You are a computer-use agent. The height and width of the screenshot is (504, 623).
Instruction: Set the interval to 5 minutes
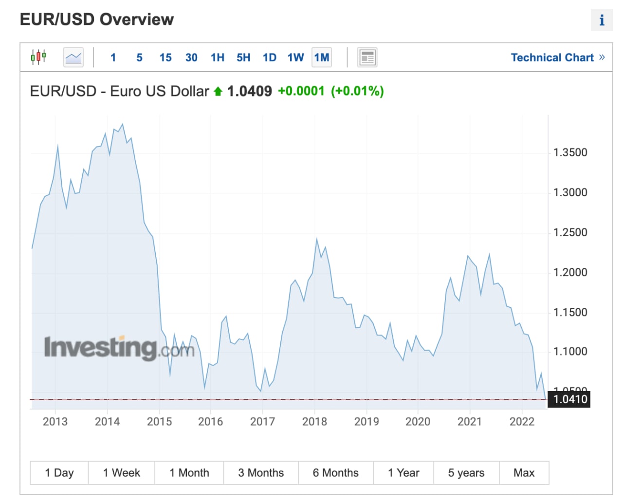tap(139, 57)
